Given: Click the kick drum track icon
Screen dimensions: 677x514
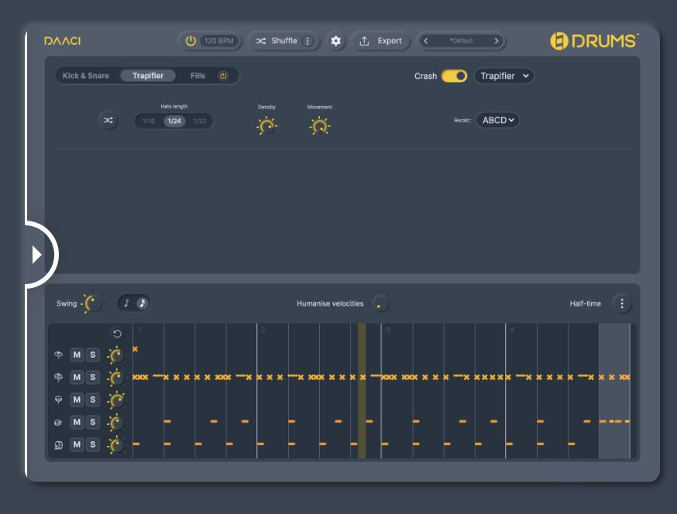Looking at the screenshot, I should (x=58, y=445).
